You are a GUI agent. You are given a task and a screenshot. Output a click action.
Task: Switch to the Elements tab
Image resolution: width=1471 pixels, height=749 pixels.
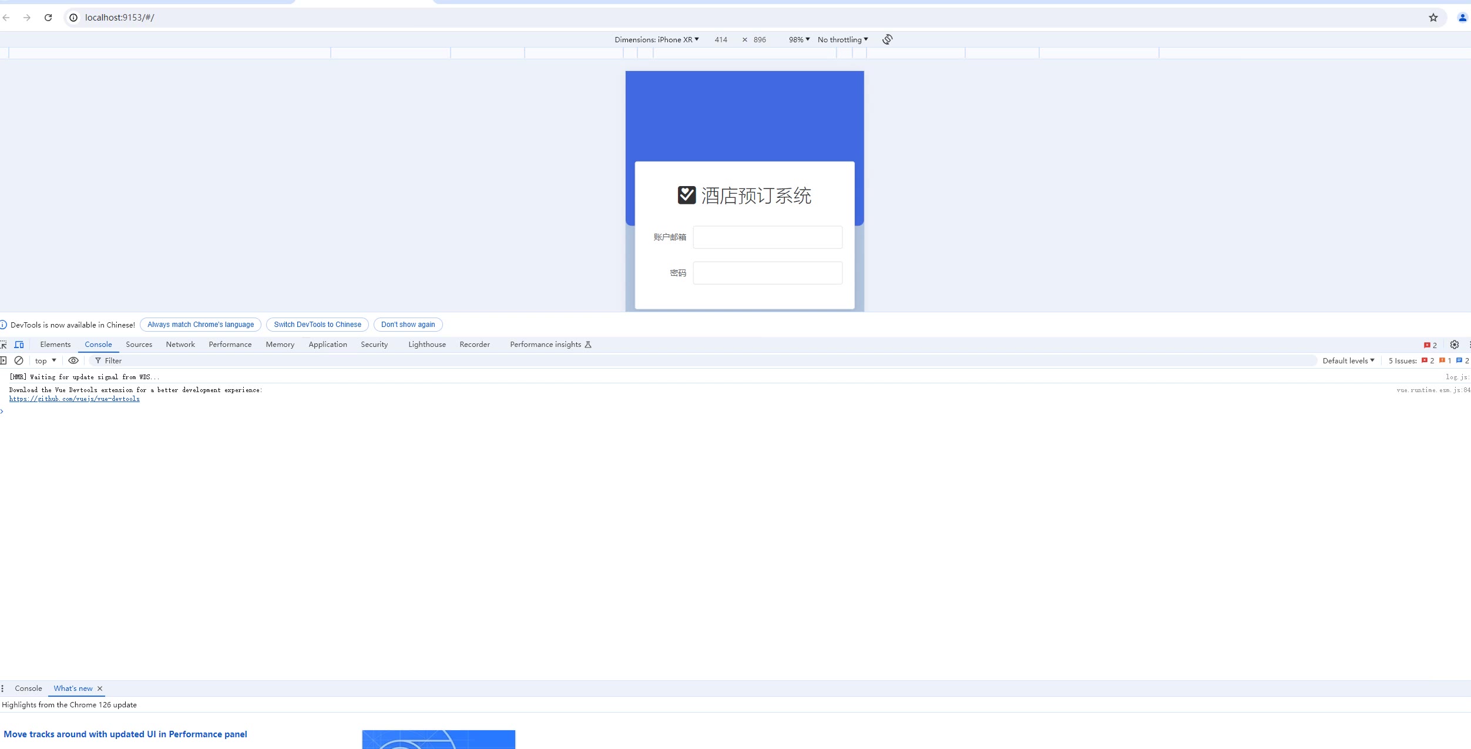(x=55, y=345)
